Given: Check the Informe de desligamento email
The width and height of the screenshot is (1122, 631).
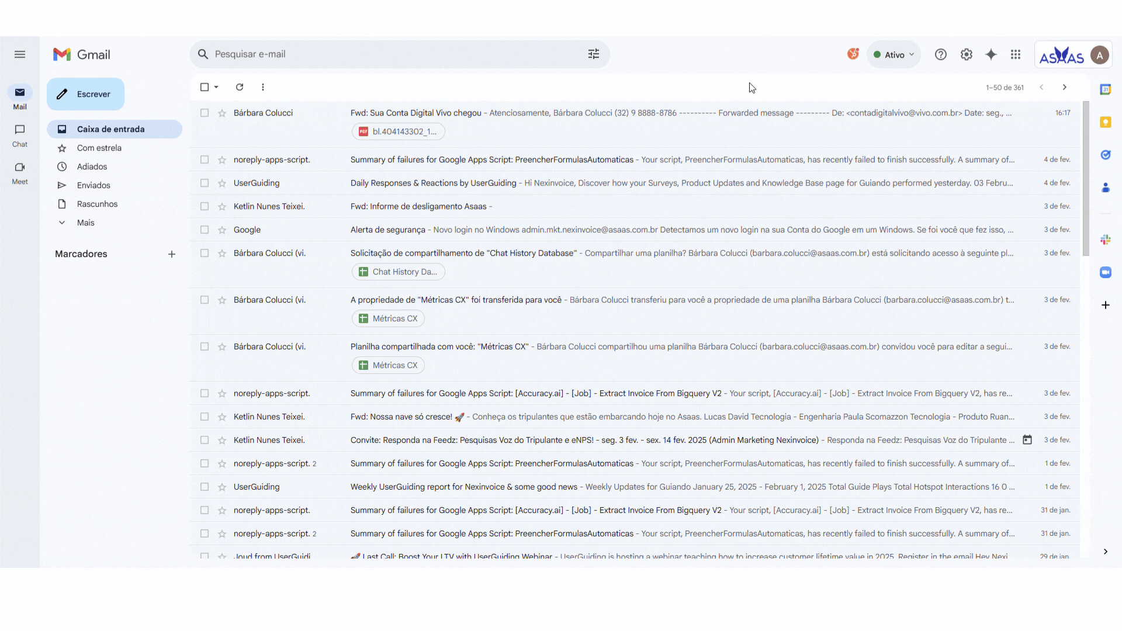Looking at the screenshot, I should pyautogui.click(x=205, y=206).
